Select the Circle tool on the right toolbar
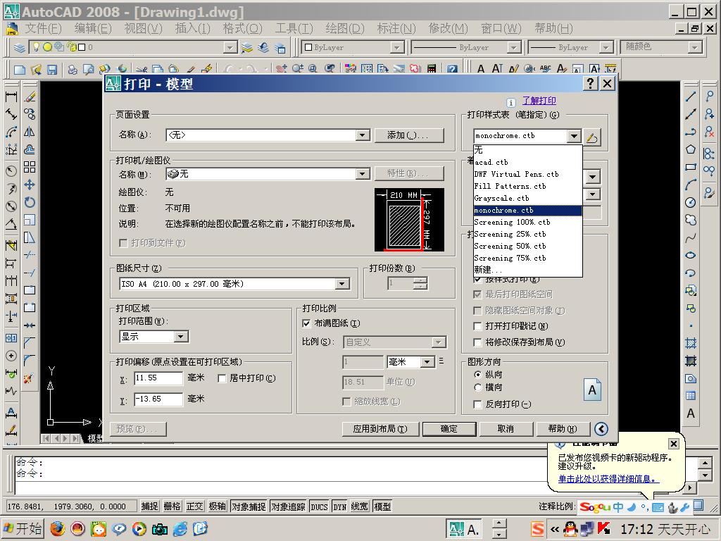Screen dimensions: 721x541 tap(691, 202)
